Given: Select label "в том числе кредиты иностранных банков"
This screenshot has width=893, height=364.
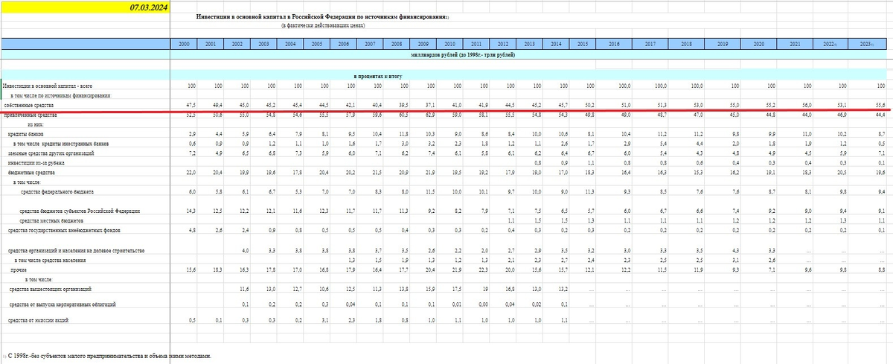Looking at the screenshot, I should coord(63,143).
